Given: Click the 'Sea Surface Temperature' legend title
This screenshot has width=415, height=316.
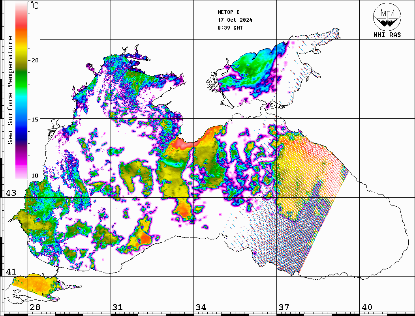Looking at the screenshot, I should click(x=10, y=90).
